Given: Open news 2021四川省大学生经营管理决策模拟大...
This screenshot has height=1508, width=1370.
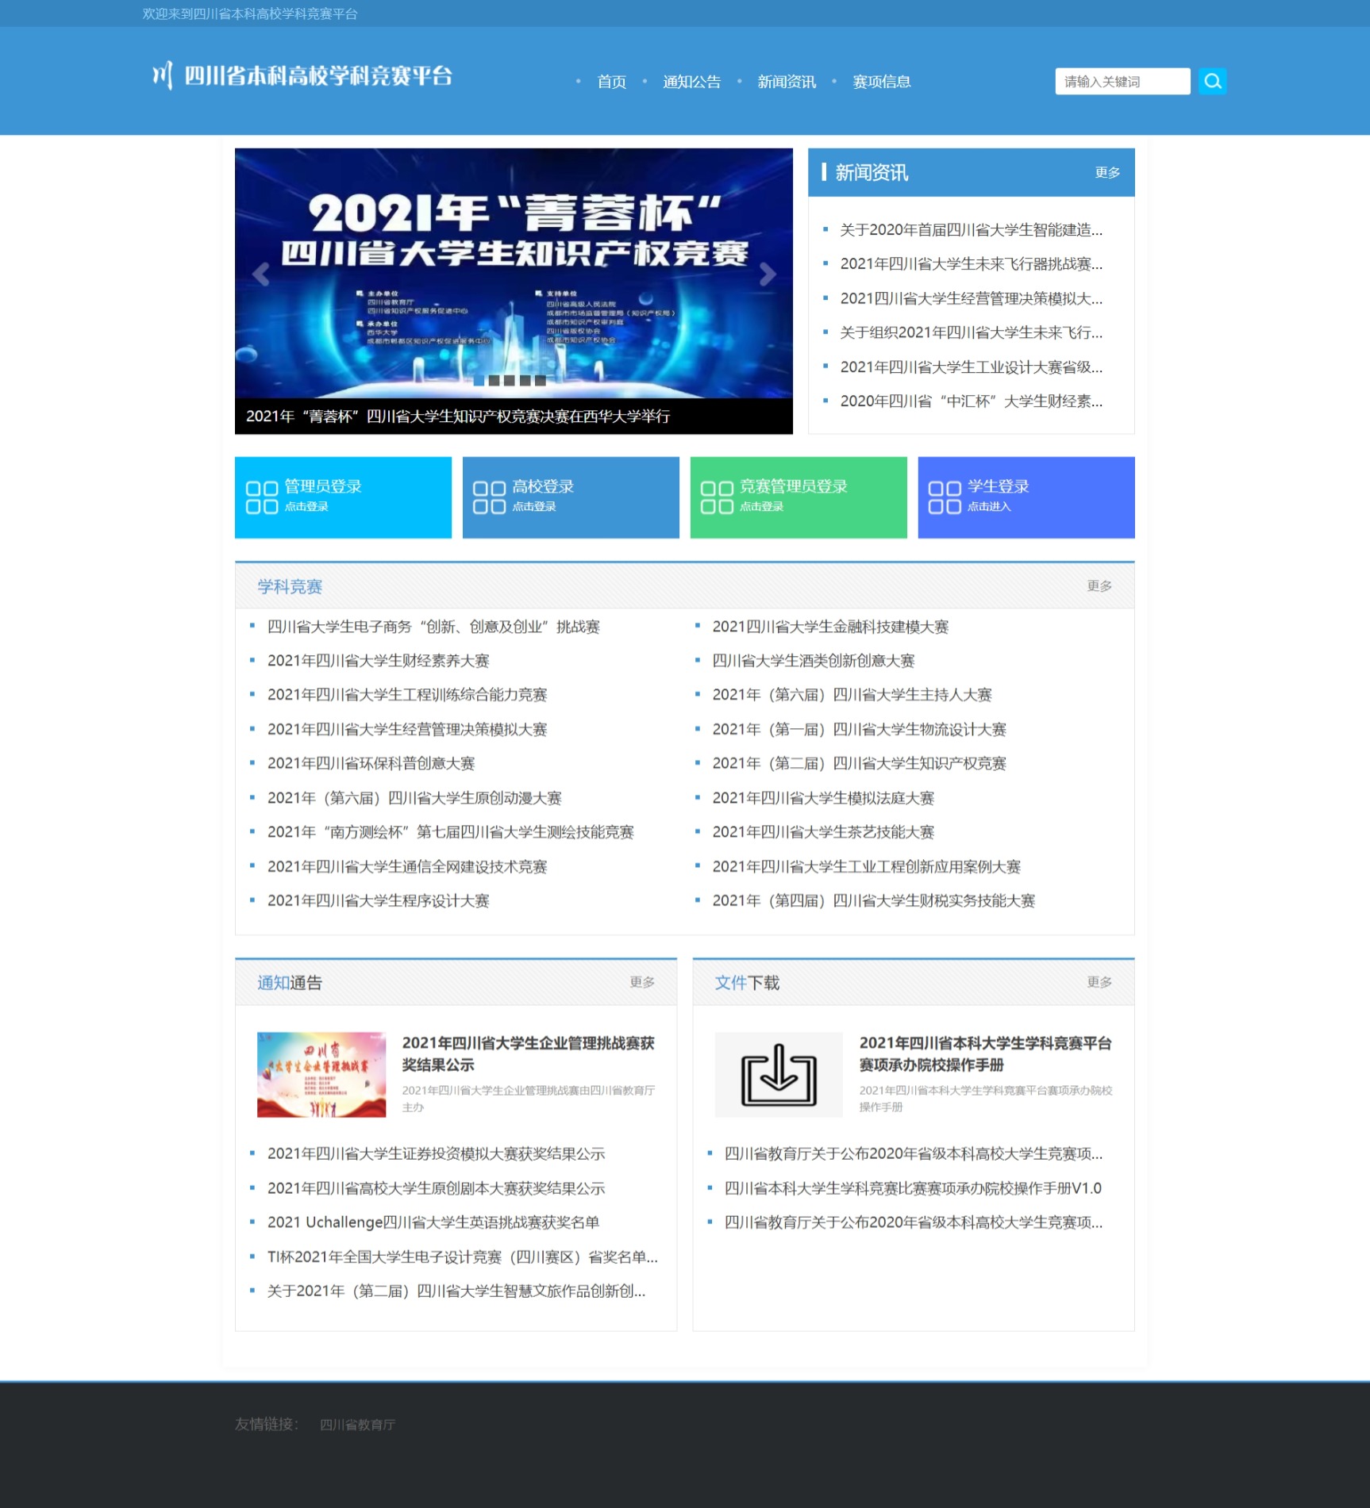Looking at the screenshot, I should point(971,299).
